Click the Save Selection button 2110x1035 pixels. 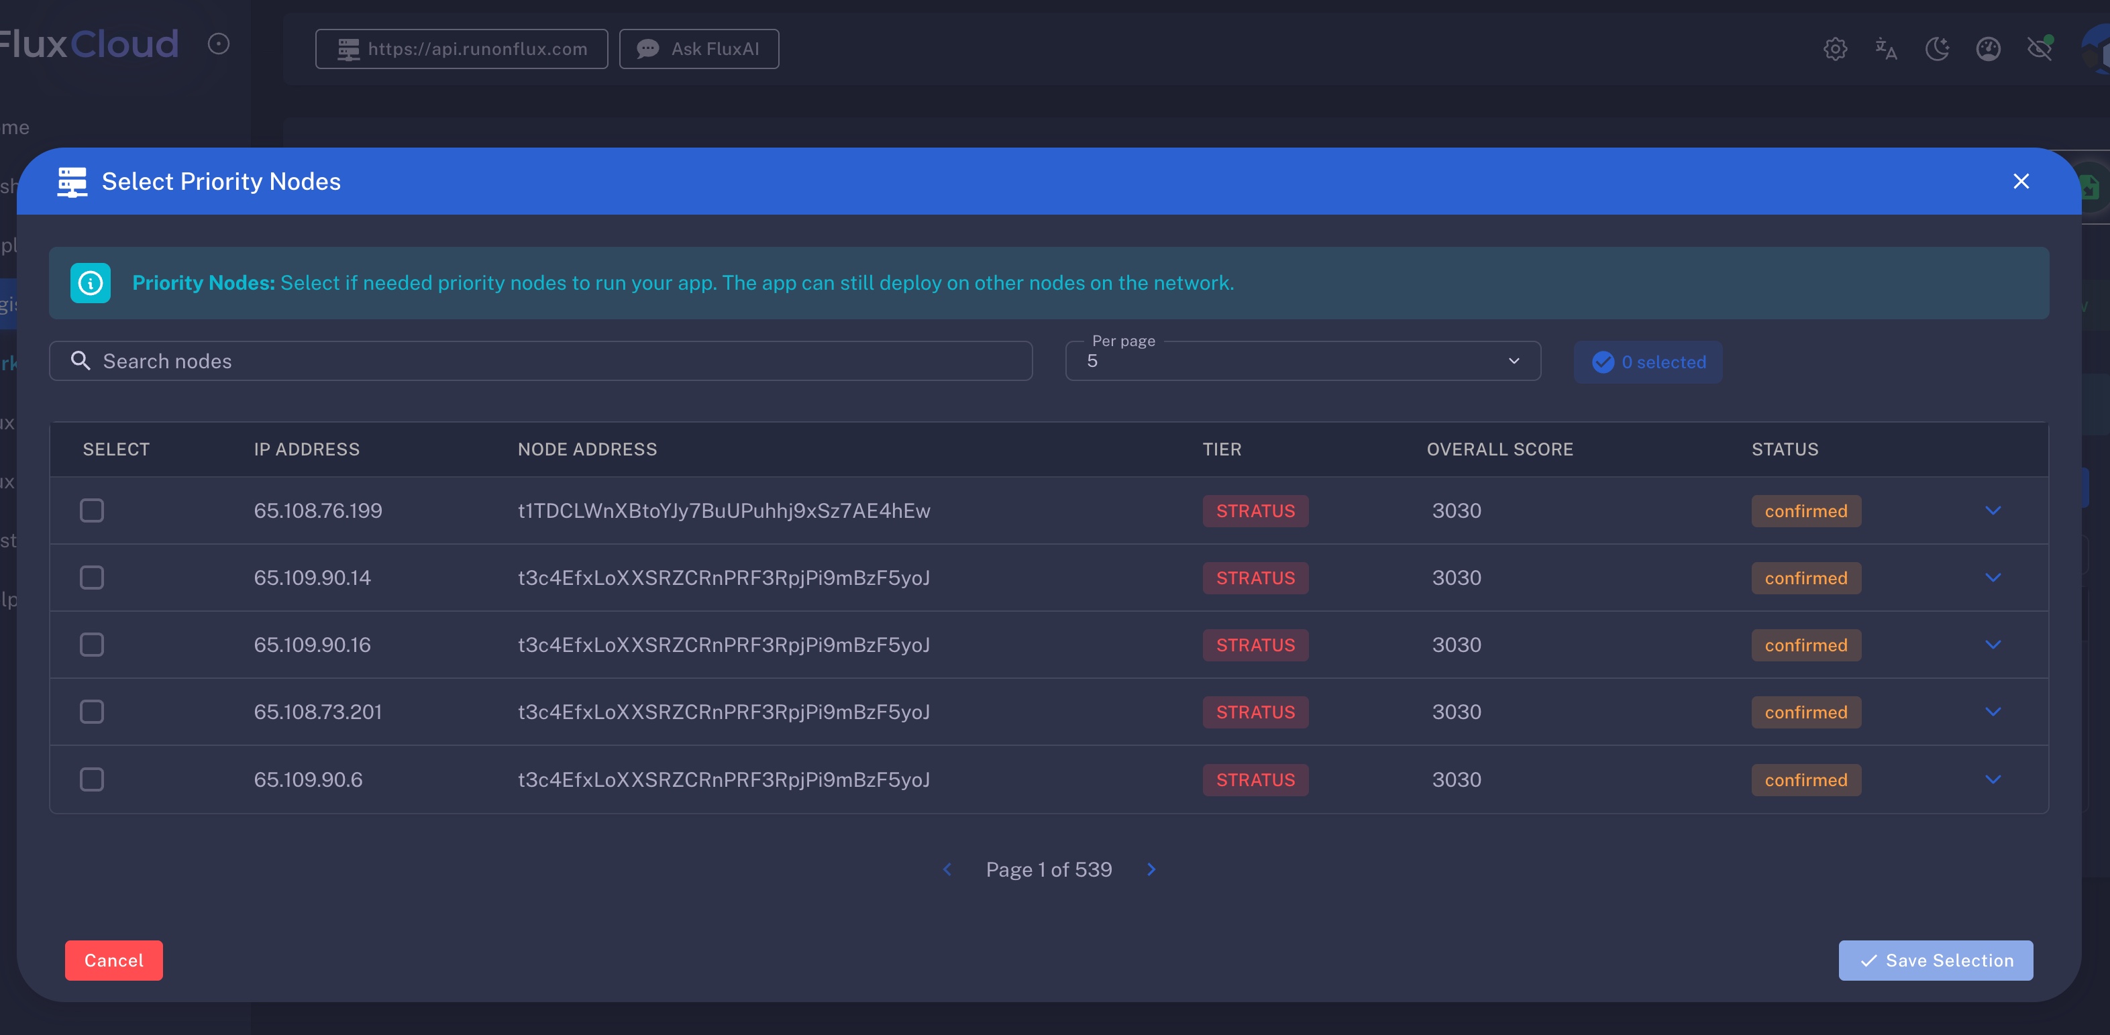(1935, 961)
